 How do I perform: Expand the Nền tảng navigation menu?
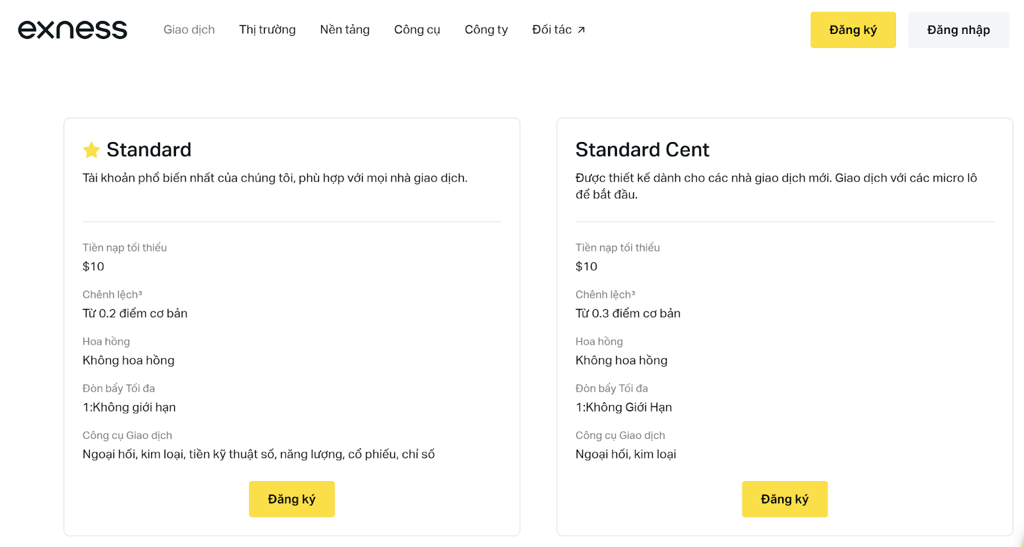coord(344,29)
